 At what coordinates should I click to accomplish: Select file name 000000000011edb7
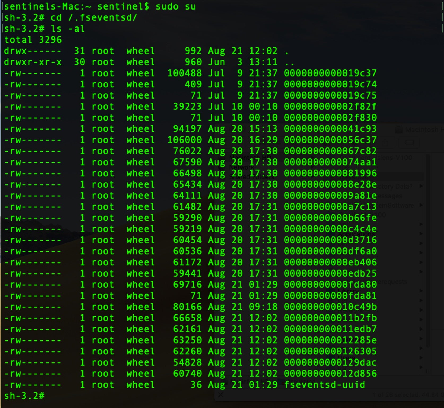(330, 329)
